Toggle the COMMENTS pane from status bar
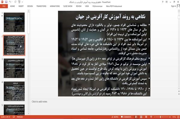Viewport: 180px width, 119px height. [126, 117]
